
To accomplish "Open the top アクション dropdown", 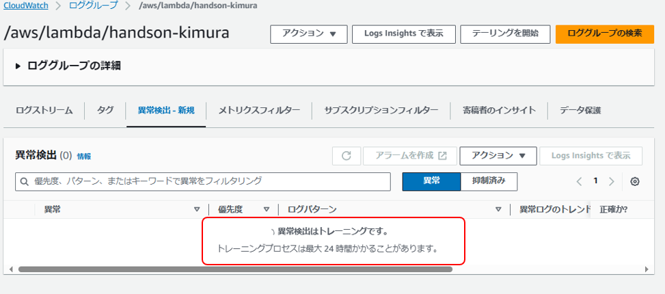I will click(x=309, y=34).
